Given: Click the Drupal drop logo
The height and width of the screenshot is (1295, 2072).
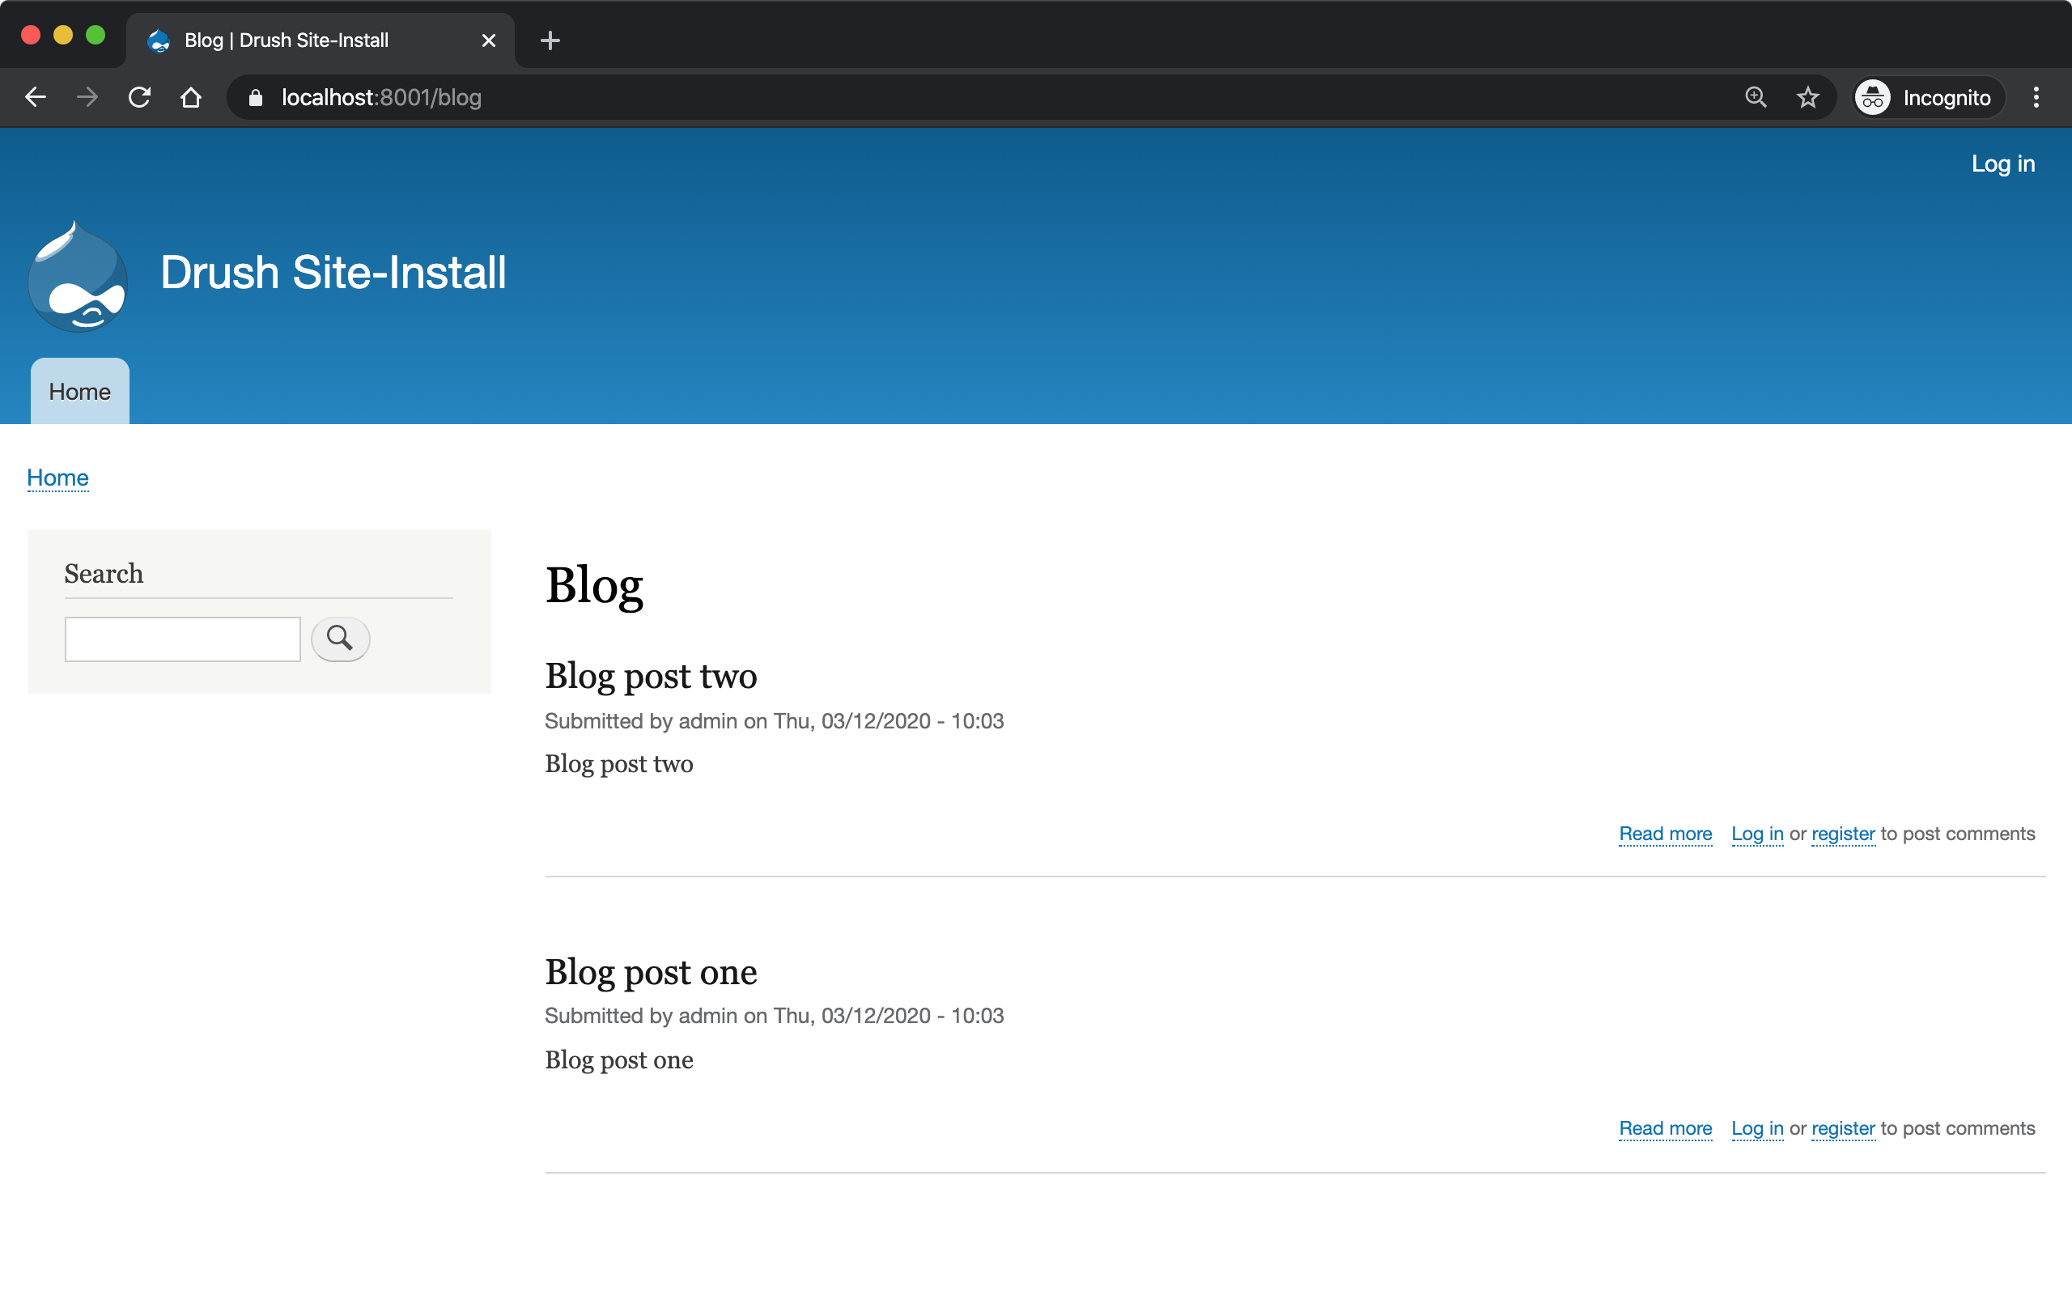Looking at the screenshot, I should click(78, 277).
